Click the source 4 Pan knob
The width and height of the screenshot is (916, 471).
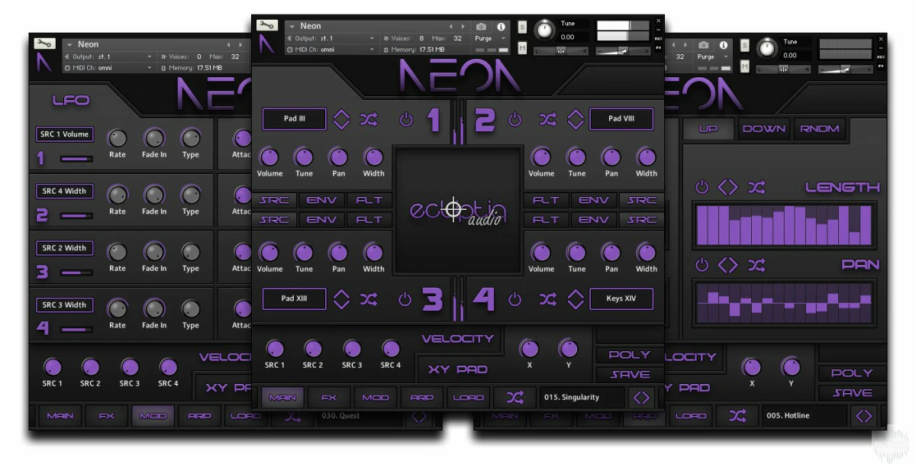tap(611, 253)
